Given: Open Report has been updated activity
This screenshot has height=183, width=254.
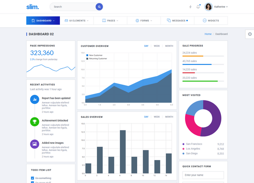Looking at the screenshot, I should [56, 98].
